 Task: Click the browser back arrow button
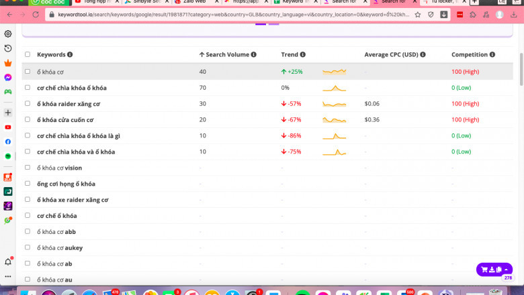coord(9,14)
